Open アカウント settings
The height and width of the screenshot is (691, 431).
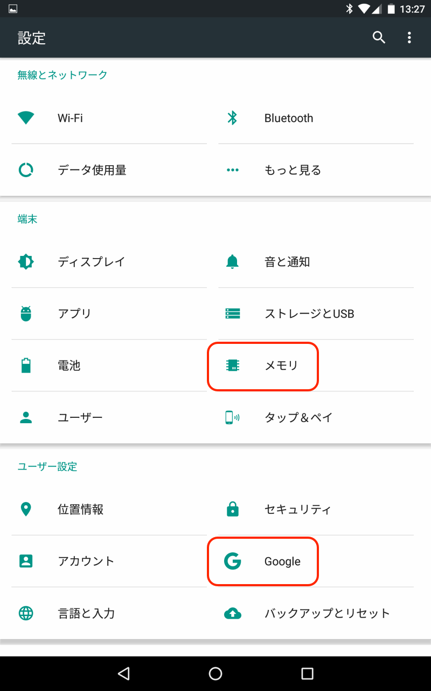(x=86, y=561)
